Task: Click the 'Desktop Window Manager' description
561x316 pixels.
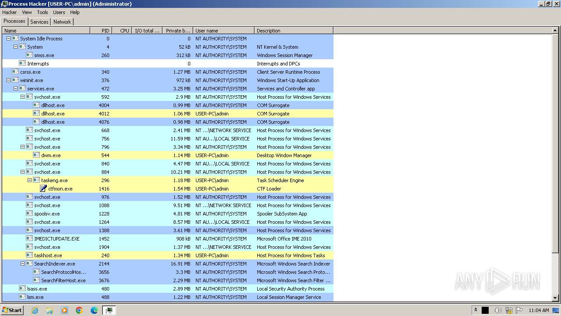Action: point(284,155)
